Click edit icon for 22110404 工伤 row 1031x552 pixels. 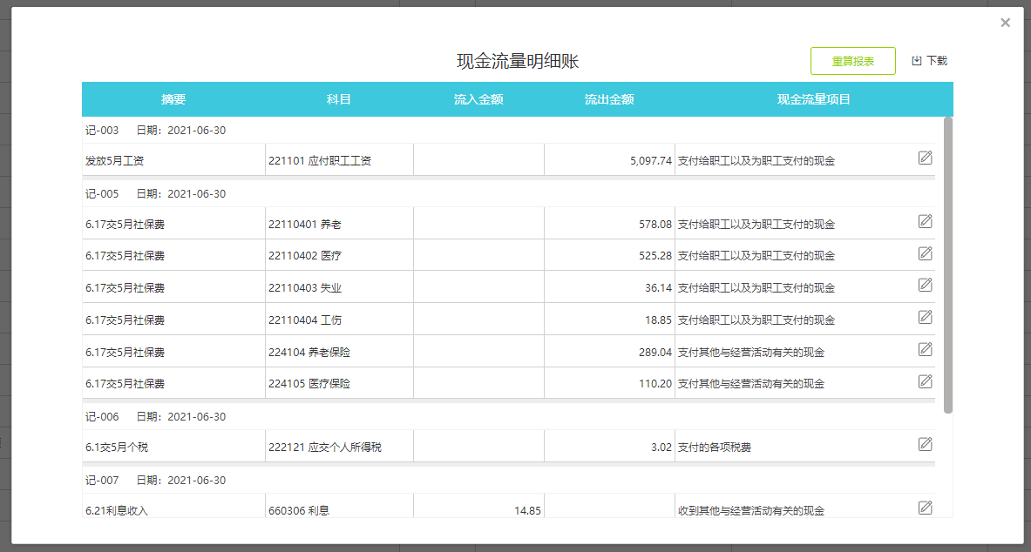(926, 317)
